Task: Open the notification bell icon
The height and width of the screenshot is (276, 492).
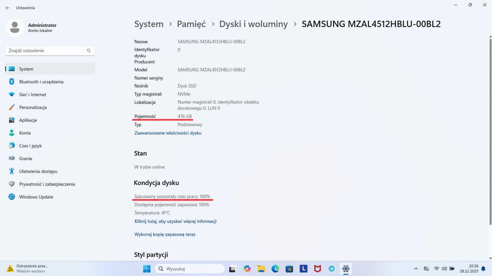Action: coord(484,269)
